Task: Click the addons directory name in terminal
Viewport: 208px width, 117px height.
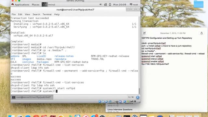Action: (15, 56)
